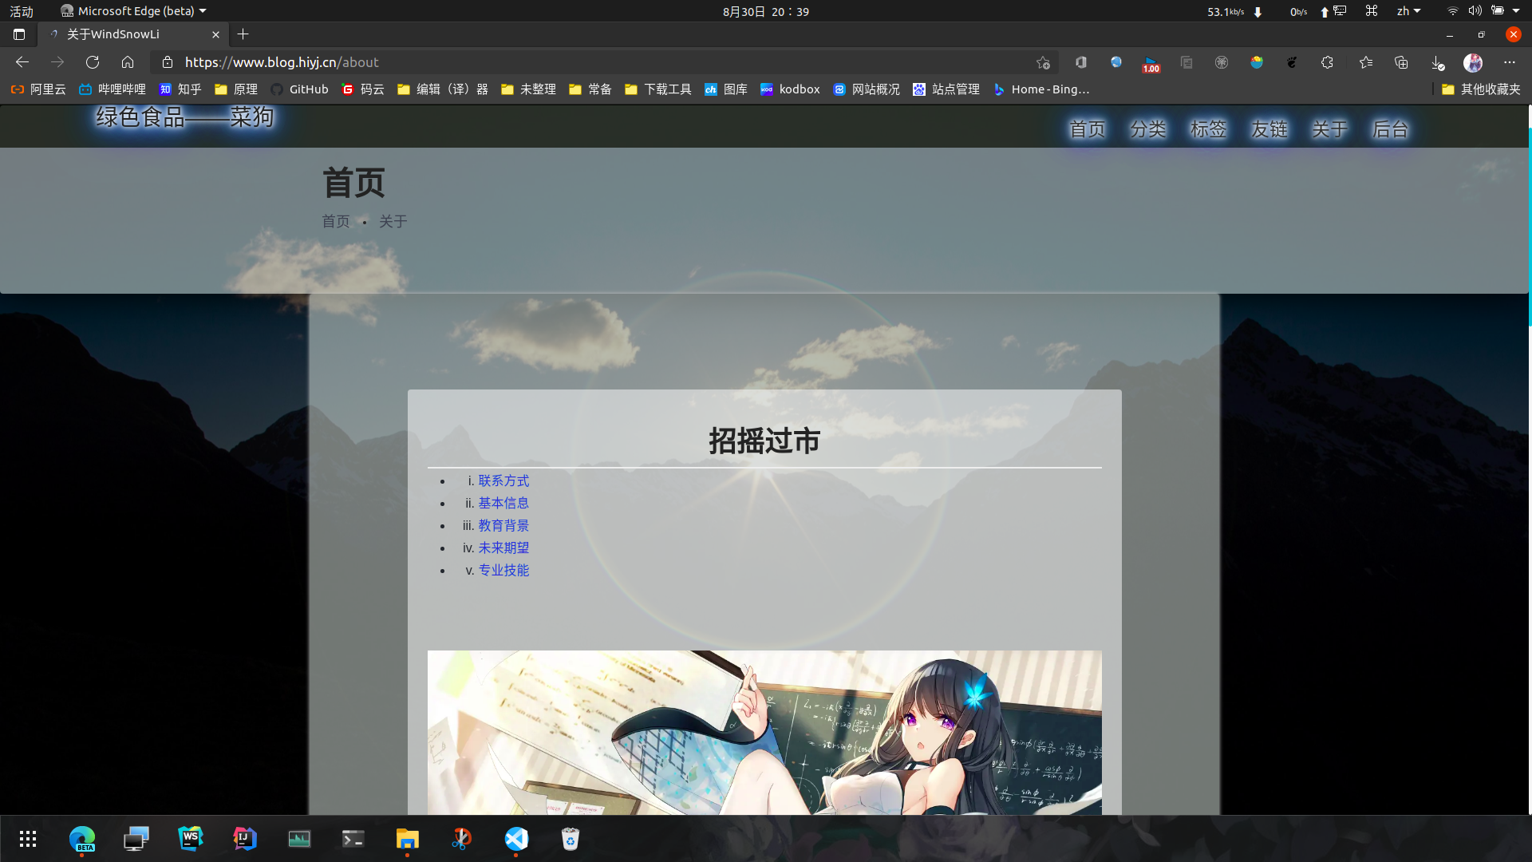The width and height of the screenshot is (1532, 862).
Task: Open the 知乎 bookmark
Action: (180, 89)
